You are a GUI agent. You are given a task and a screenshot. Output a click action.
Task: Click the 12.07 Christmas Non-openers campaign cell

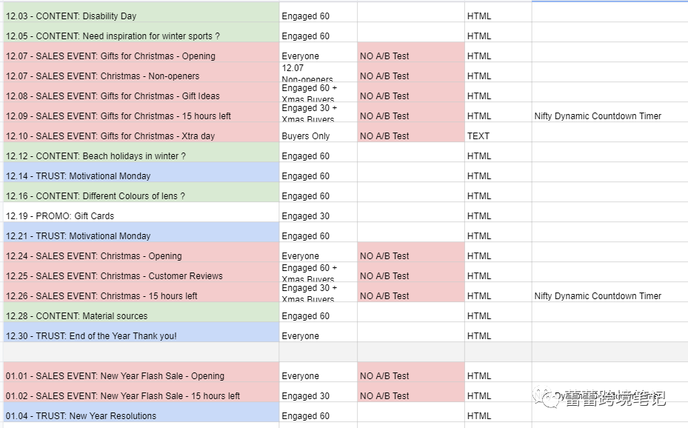tap(141, 73)
